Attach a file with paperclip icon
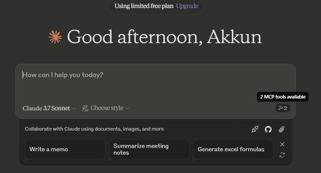Viewport: 321px width, 173px height. coord(282,129)
